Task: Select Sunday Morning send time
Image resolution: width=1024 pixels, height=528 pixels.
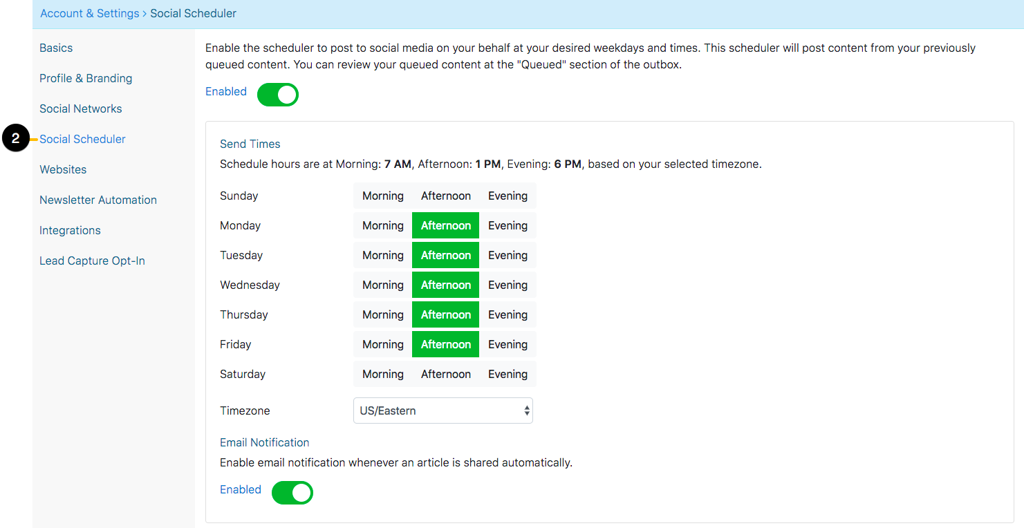Action: pos(382,196)
